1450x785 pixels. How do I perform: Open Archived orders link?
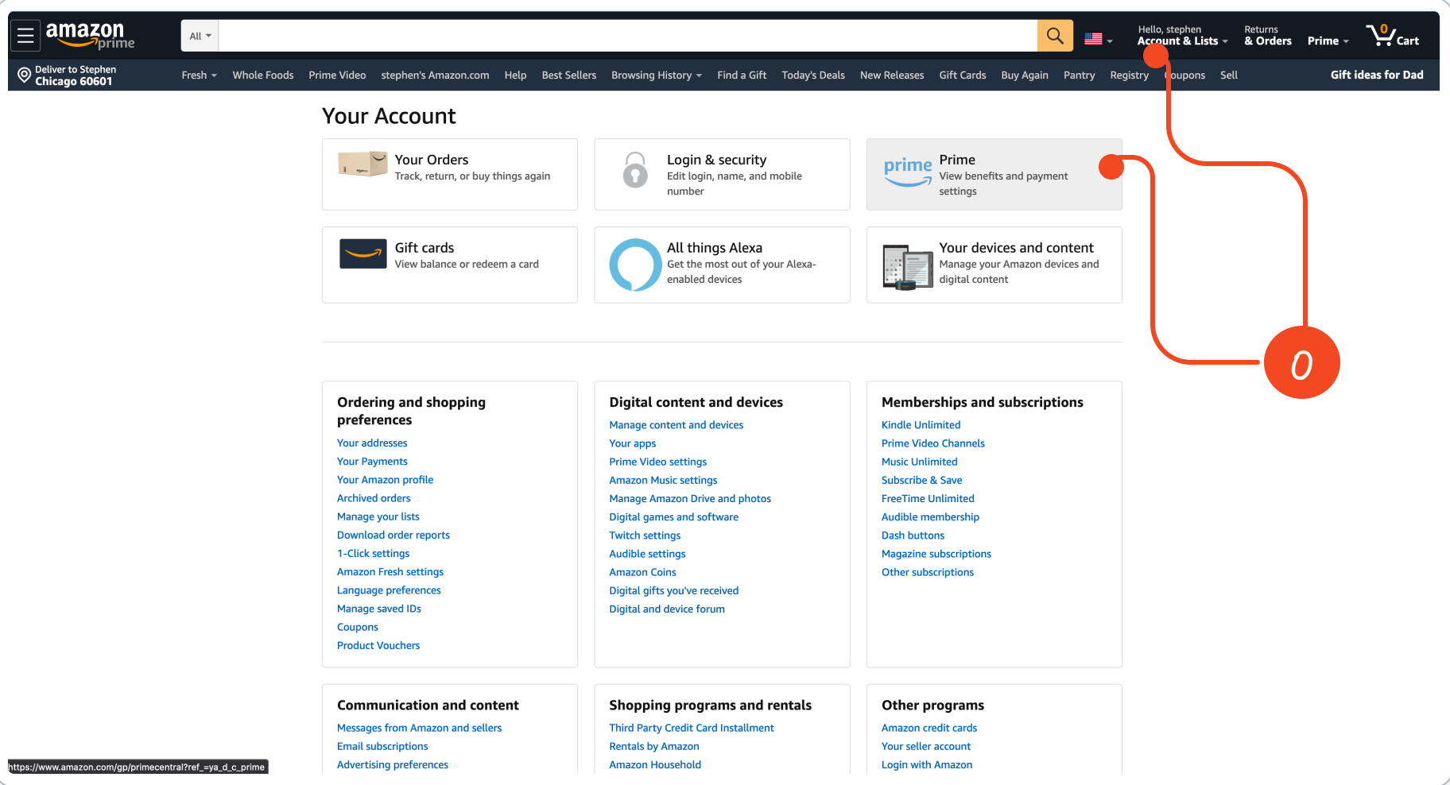374,498
